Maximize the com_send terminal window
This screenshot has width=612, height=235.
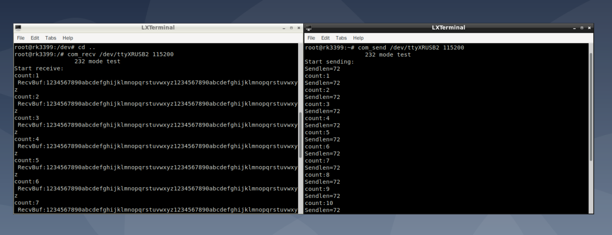pyautogui.click(x=582, y=28)
